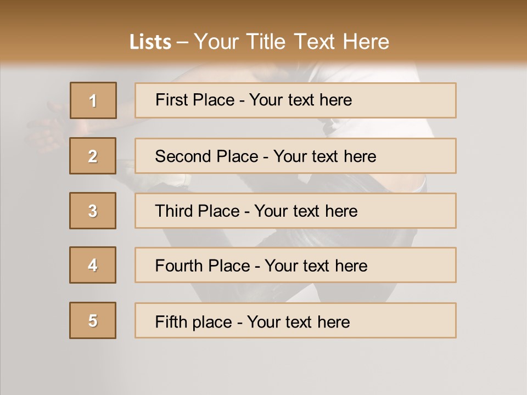Click the word First in list

pyautogui.click(x=169, y=100)
